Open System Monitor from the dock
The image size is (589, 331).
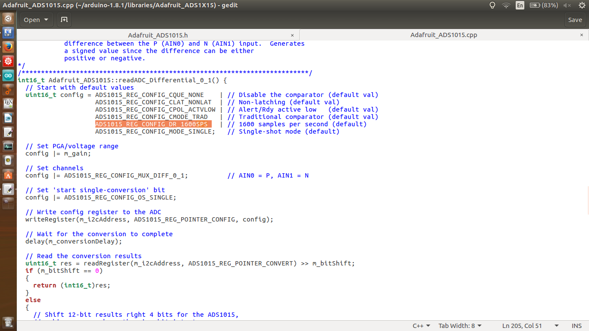[x=8, y=146]
